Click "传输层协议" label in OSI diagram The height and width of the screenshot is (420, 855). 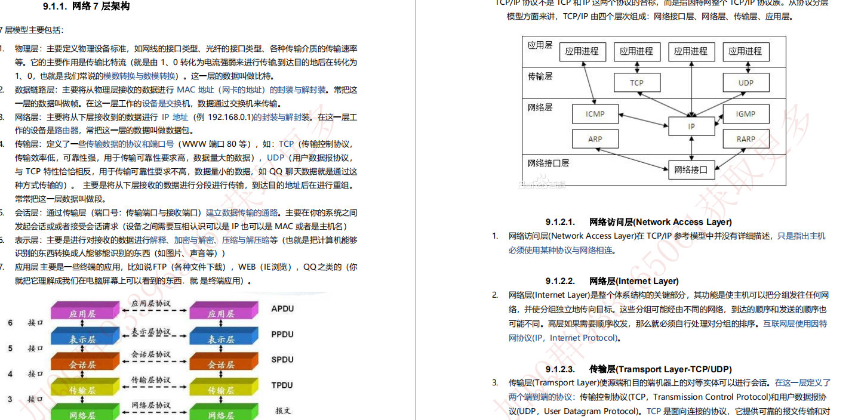150,381
